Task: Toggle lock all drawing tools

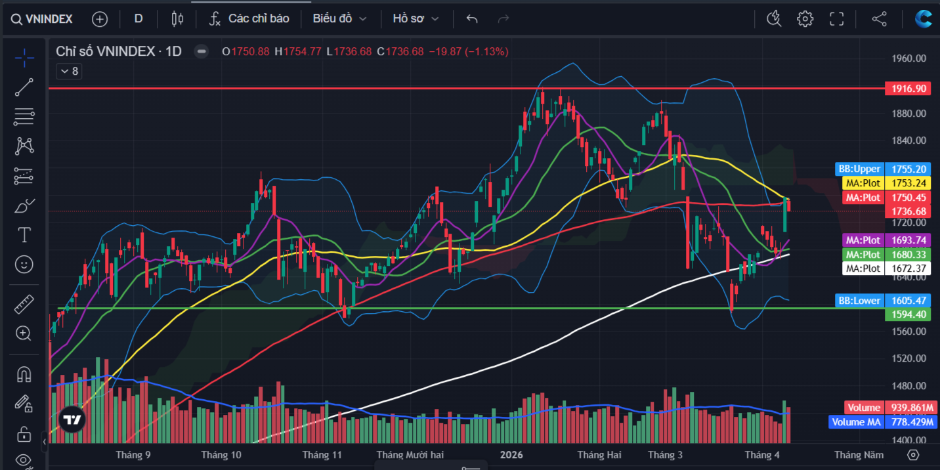Action: point(24,433)
